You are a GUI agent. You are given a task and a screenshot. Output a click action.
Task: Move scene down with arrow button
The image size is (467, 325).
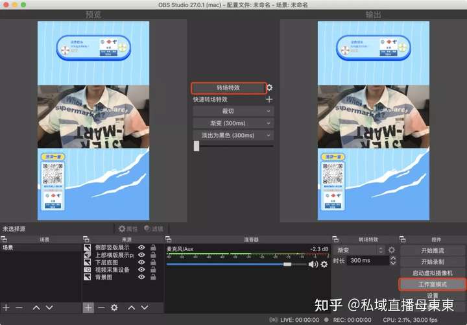(x=49, y=307)
